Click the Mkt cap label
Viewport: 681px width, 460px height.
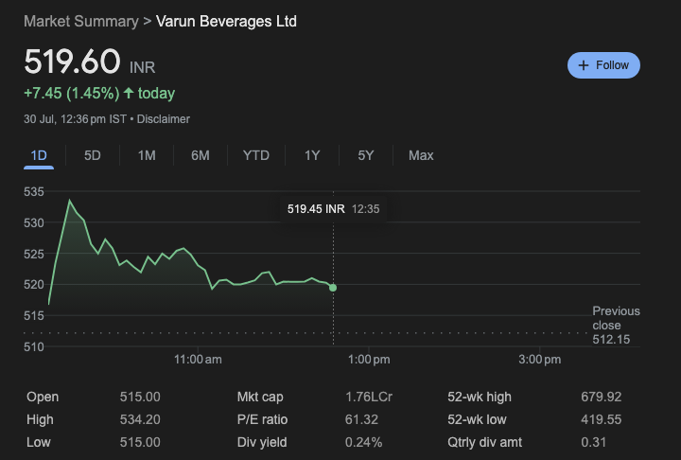point(260,397)
